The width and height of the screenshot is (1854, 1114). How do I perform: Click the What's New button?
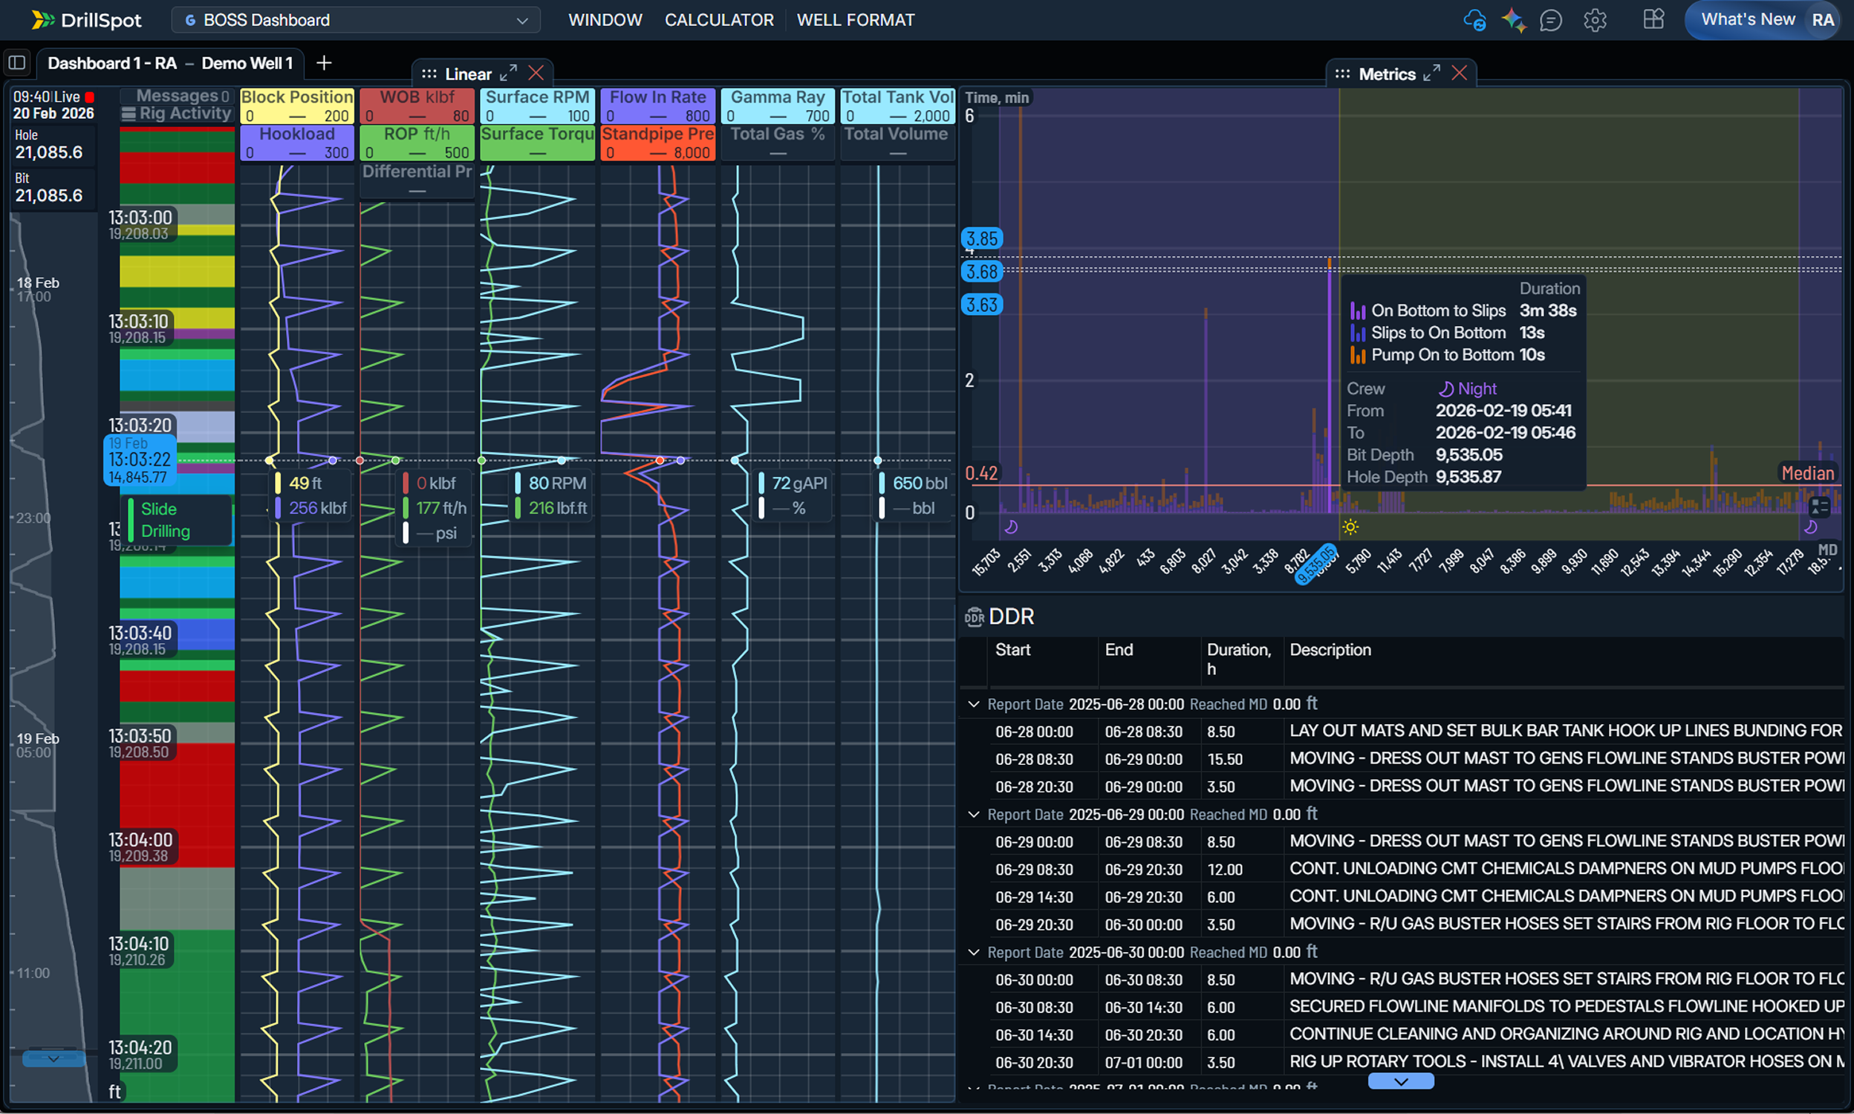(x=1748, y=19)
